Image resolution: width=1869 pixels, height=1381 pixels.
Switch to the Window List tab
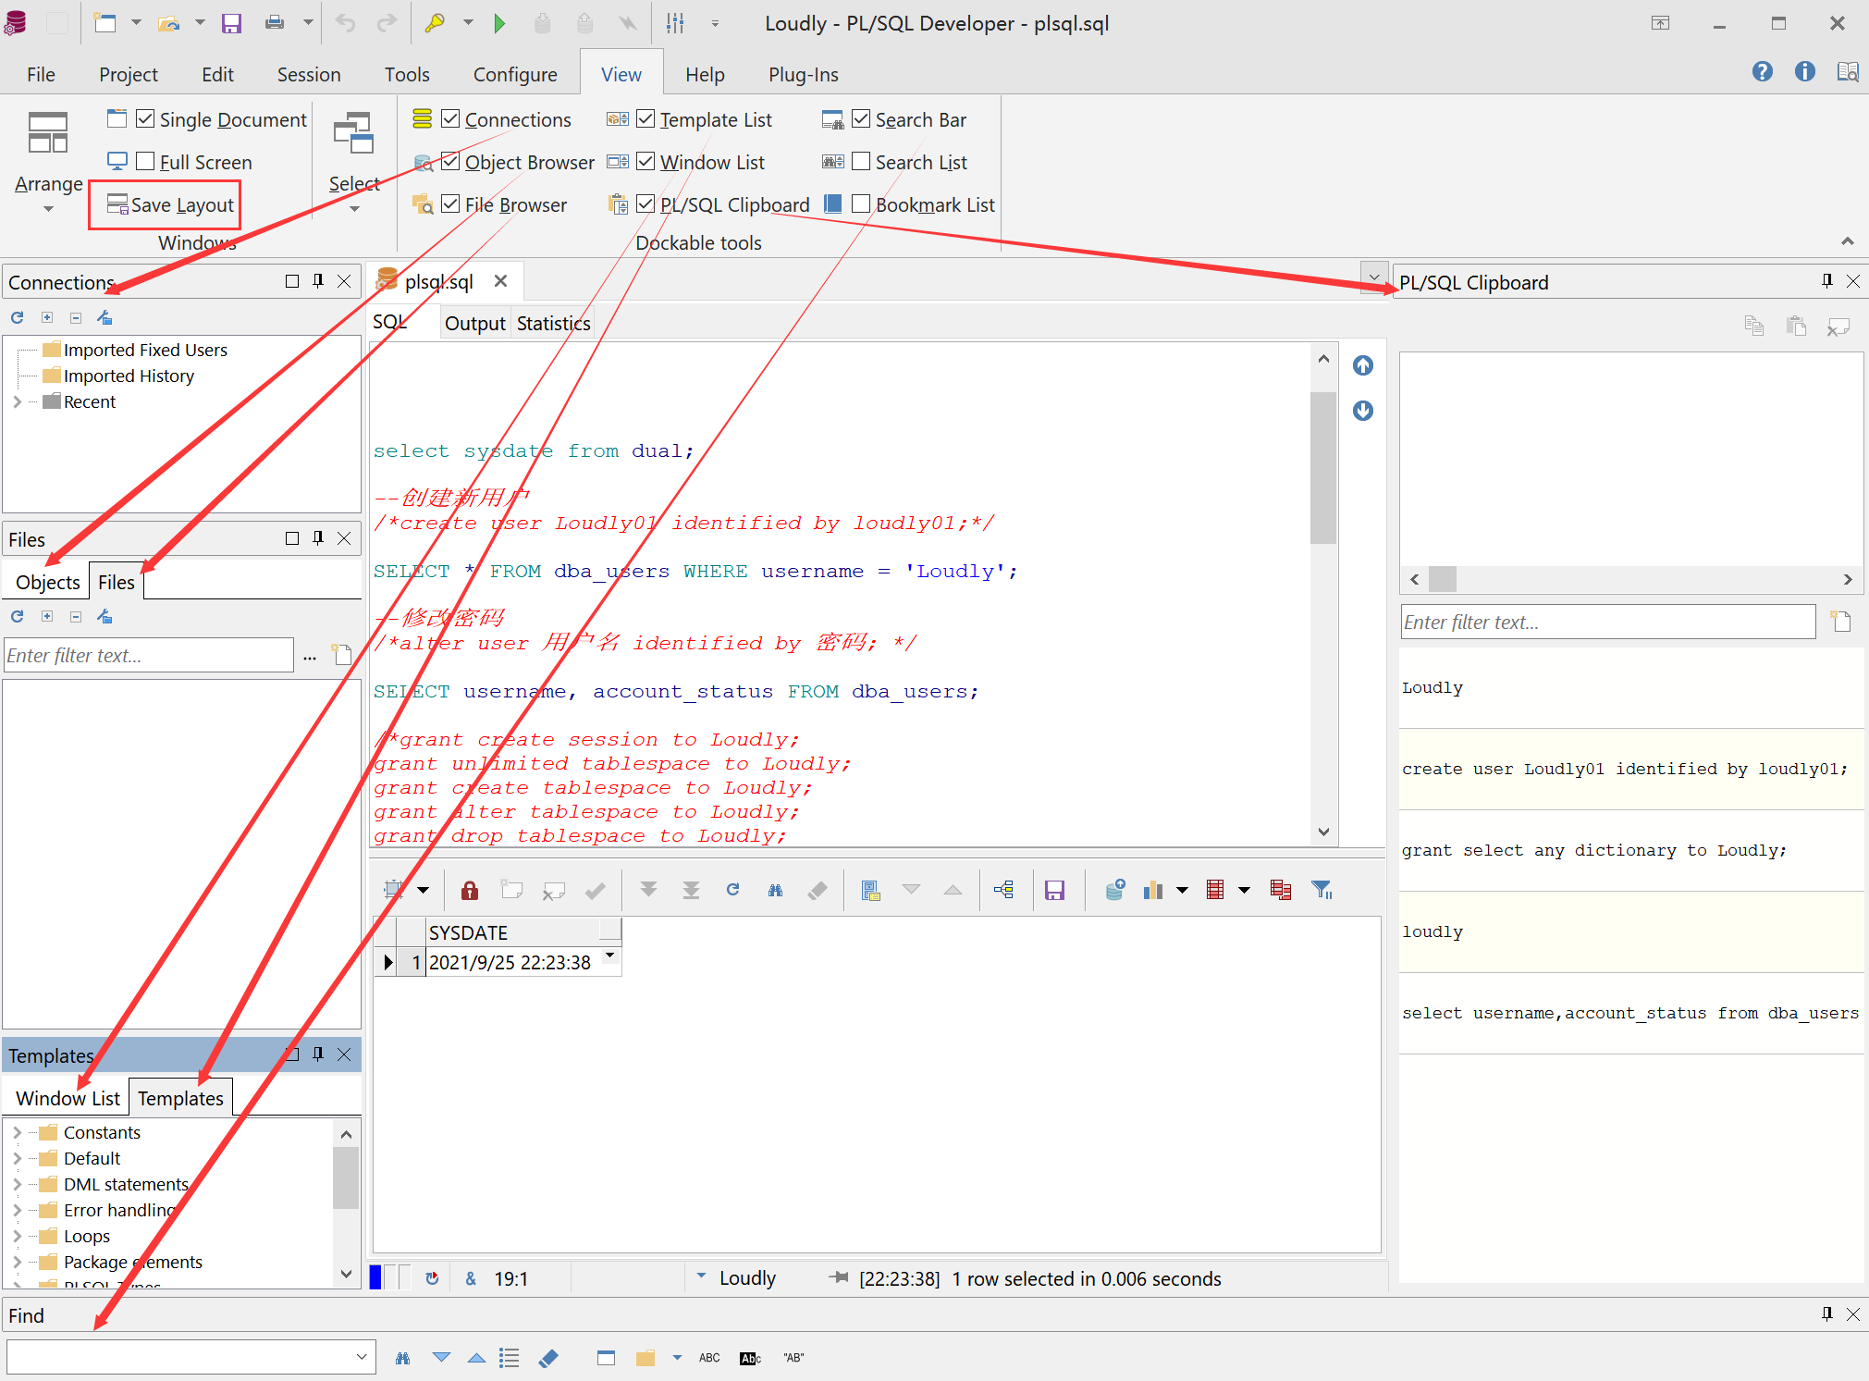coord(68,1098)
